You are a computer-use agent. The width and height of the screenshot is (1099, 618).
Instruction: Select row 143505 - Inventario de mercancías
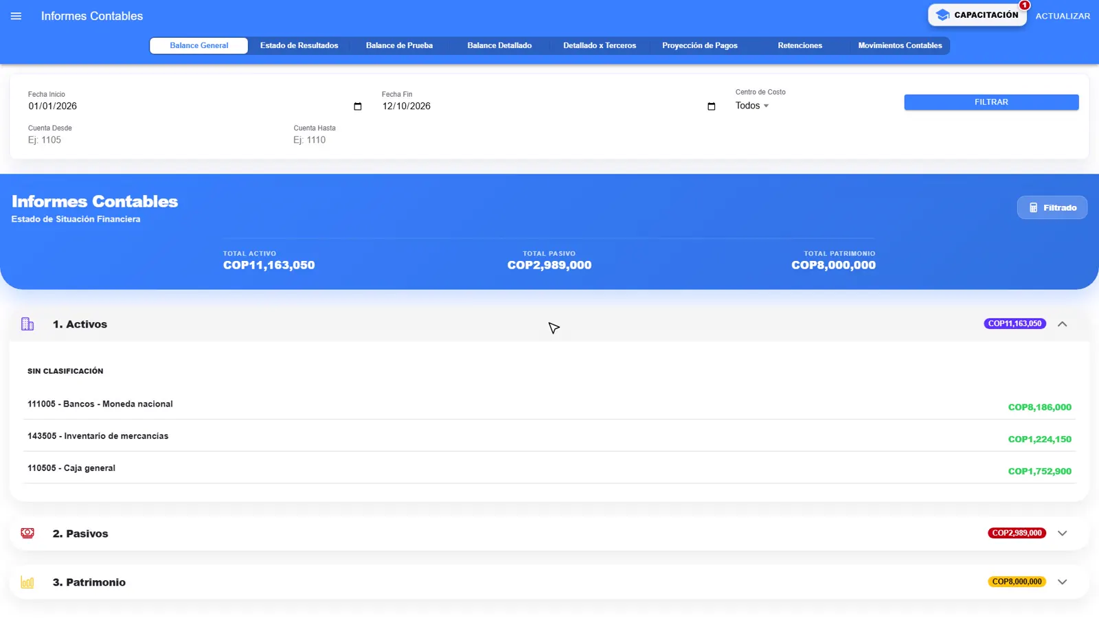[x=549, y=436]
